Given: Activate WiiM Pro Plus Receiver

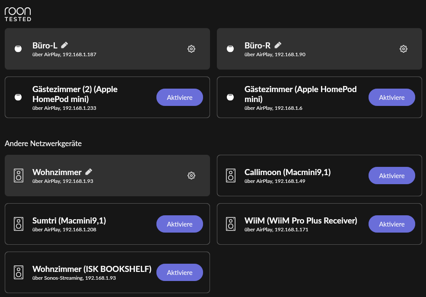Looking at the screenshot, I should 392,224.
